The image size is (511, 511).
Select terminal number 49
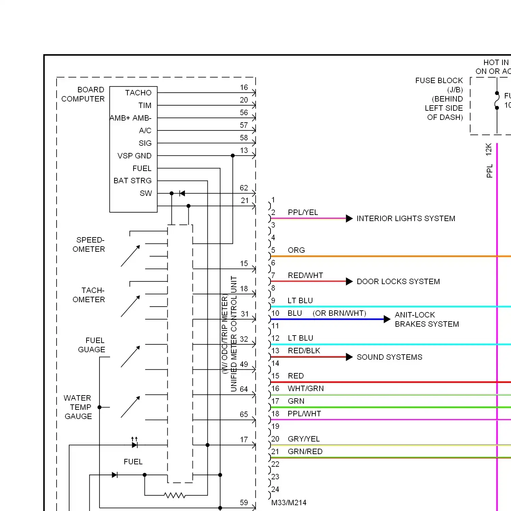pyautogui.click(x=244, y=364)
